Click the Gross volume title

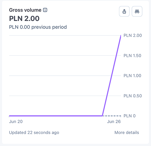pos(25,10)
